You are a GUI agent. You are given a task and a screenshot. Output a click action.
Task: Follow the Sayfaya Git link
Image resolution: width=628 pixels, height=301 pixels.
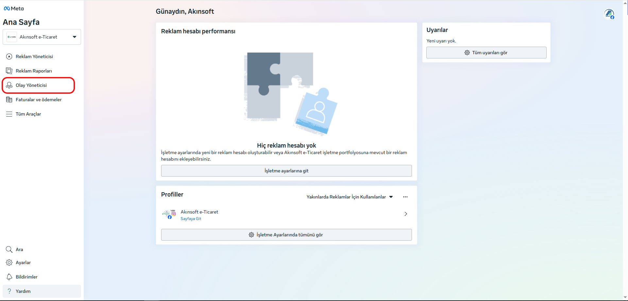[191, 219]
